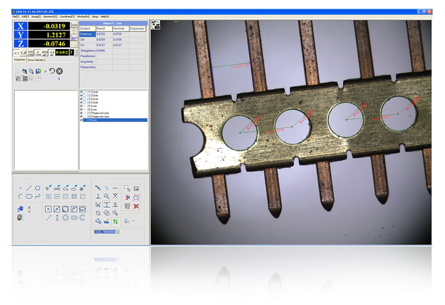
Task: Increase the decimal places stepper up arrow
Action: [x=76, y=51]
